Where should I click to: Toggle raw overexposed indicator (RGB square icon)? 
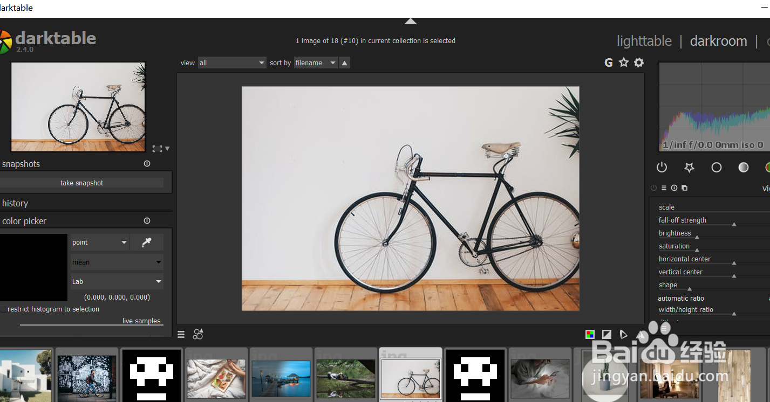[590, 335]
